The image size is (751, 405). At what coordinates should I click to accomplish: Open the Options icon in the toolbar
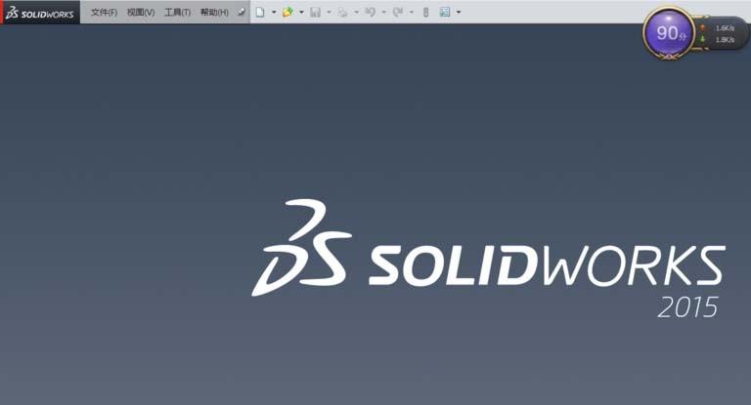click(445, 13)
